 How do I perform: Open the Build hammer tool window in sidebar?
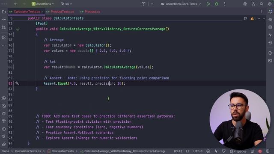pos(4,121)
